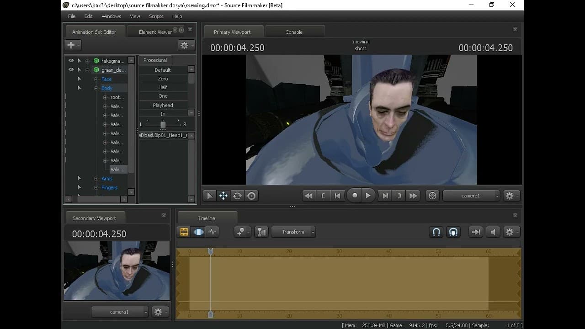Open Animation Set Editor settings gear
The height and width of the screenshot is (329, 585).
186,45
